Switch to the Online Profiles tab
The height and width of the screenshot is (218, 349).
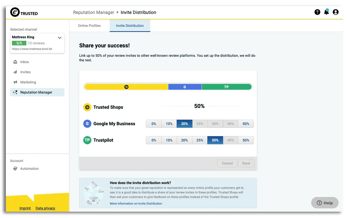click(89, 26)
